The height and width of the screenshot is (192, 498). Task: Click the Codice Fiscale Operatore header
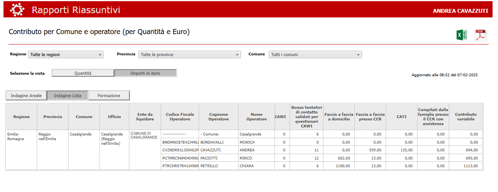click(180, 117)
